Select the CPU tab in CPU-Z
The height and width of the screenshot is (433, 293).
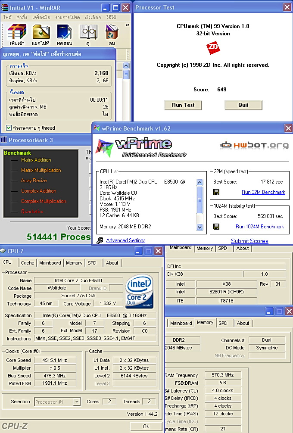pos(7,262)
